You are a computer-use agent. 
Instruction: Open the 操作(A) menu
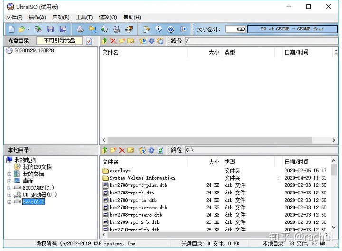[38, 17]
